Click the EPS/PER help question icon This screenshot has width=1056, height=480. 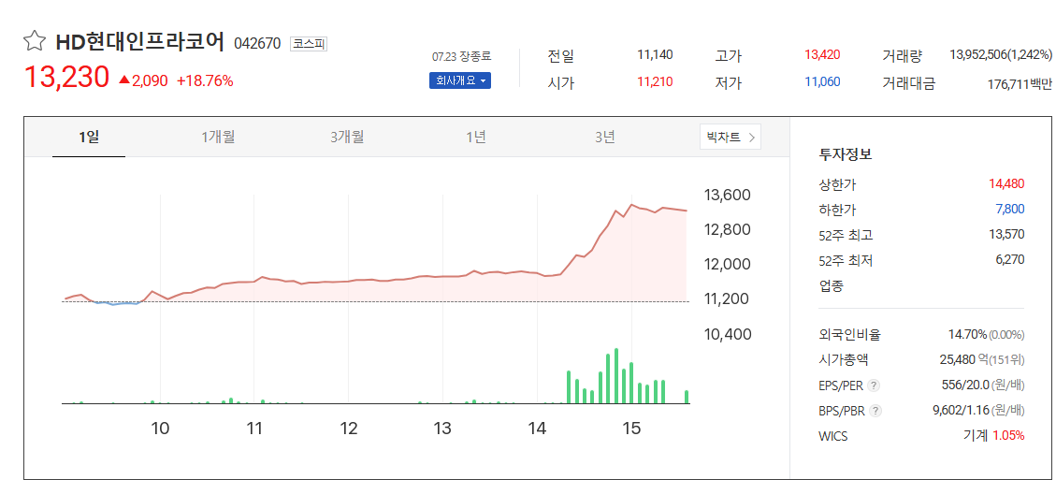pos(874,385)
